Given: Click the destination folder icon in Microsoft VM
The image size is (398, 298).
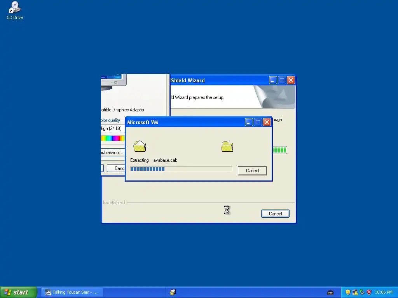Looking at the screenshot, I should (x=227, y=146).
